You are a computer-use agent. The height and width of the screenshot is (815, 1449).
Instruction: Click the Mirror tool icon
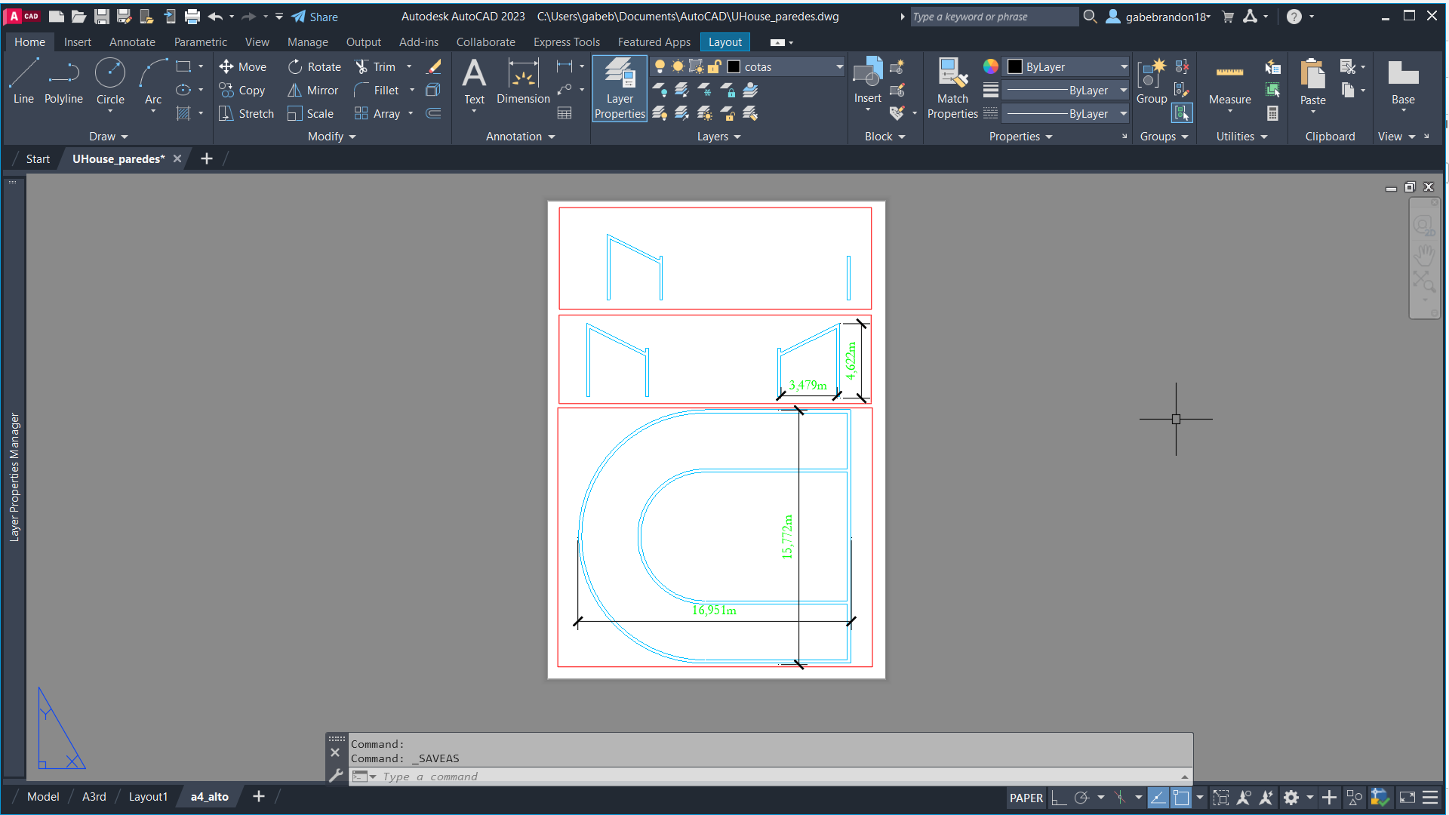[x=294, y=90]
